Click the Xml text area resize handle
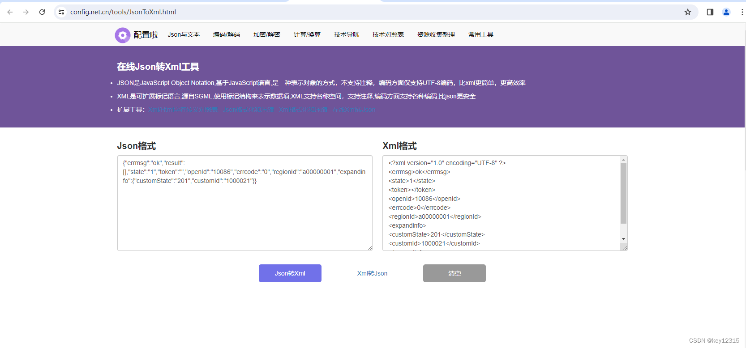Image resolution: width=746 pixels, height=348 pixels. coord(625,248)
